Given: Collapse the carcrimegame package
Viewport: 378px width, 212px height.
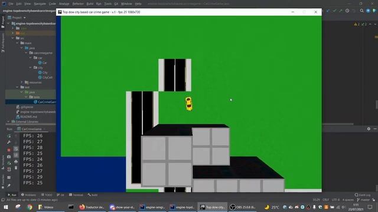Looking at the screenshot, I should (x=26, y=53).
